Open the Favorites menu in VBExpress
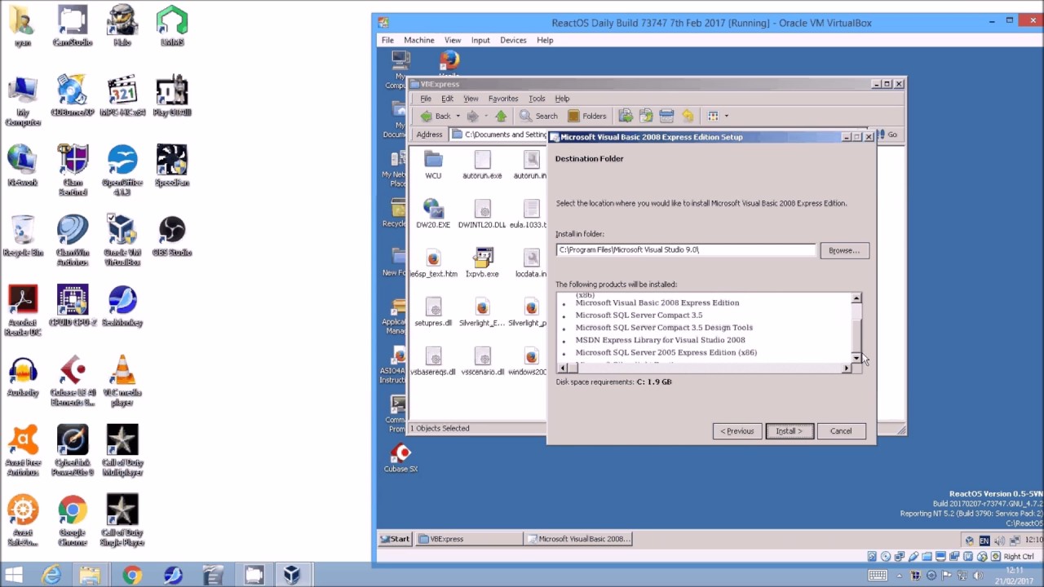 tap(503, 99)
